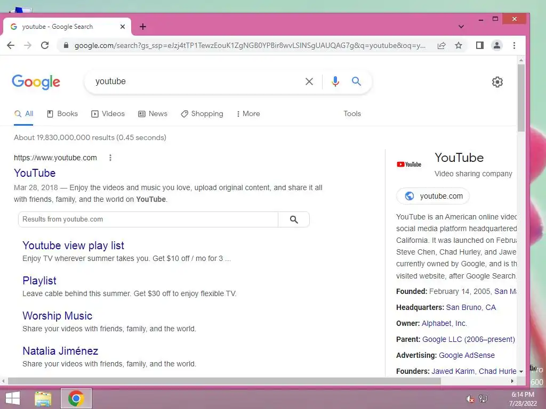
Task: Open the about-this-result three dots
Action: [110, 158]
